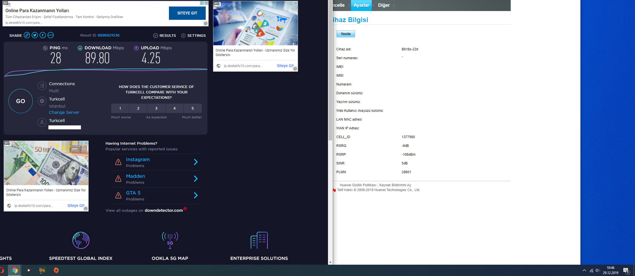Click the money banknotes ad image
635x276 pixels.
46,163
